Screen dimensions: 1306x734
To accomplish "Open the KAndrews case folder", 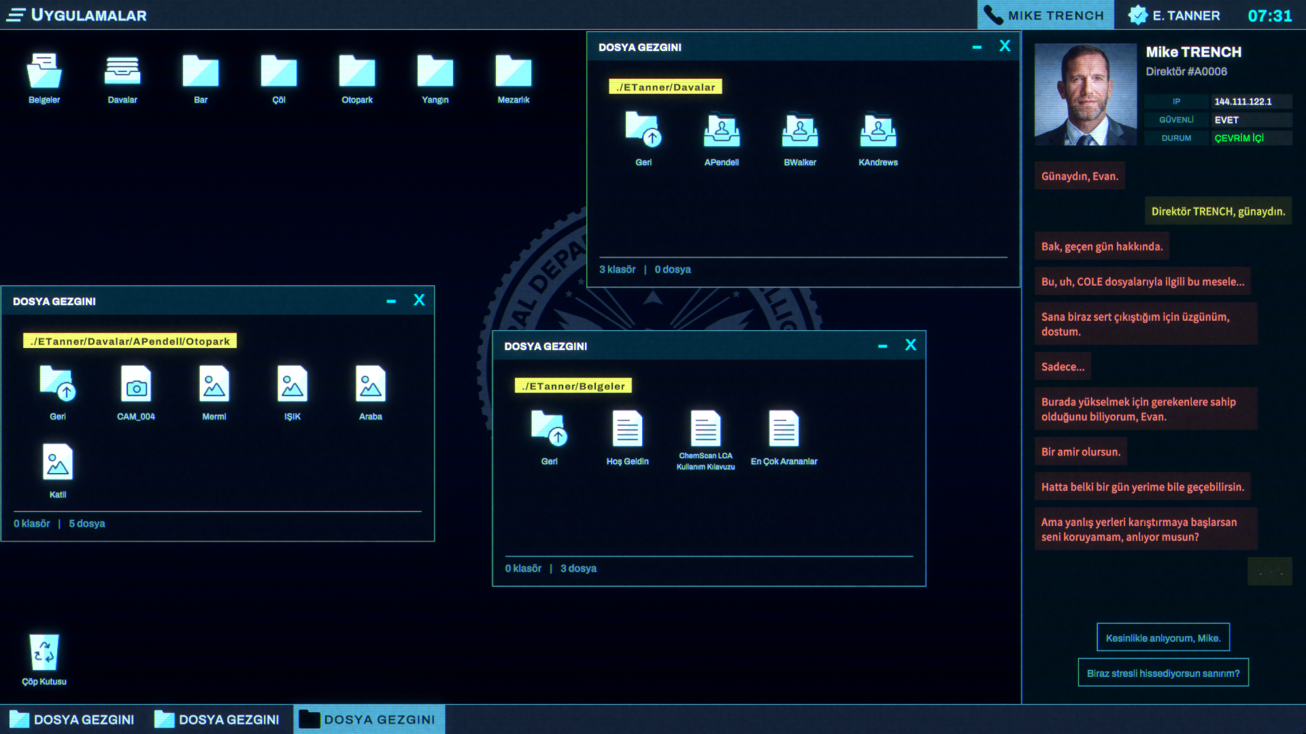I will click(x=878, y=131).
